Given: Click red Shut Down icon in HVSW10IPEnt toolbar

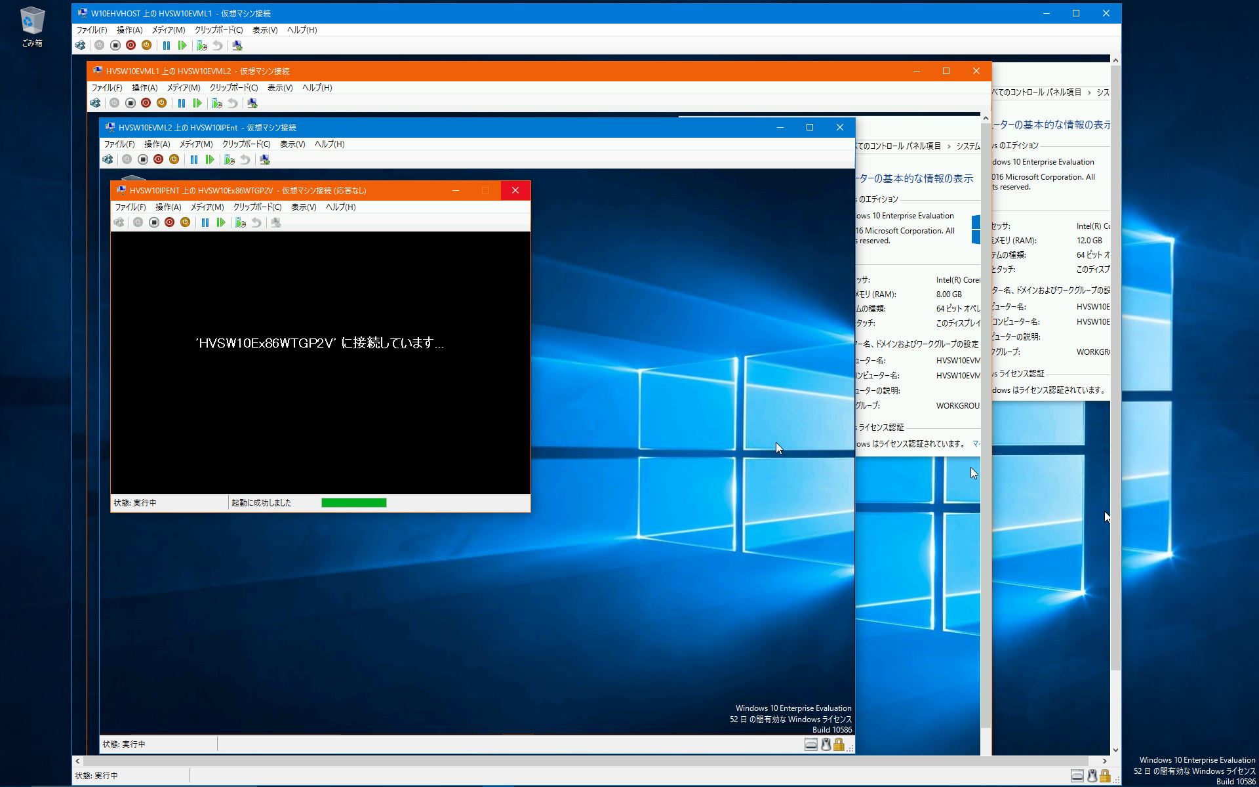Looking at the screenshot, I should point(158,159).
